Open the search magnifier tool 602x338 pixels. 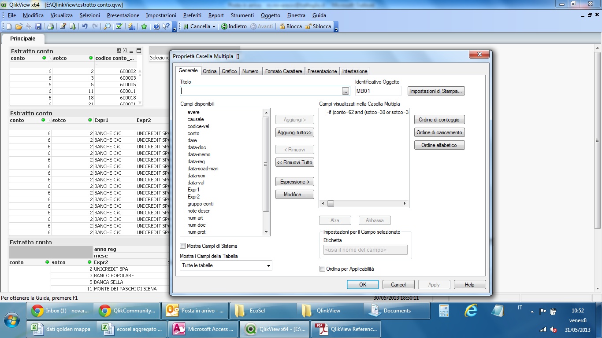pos(107,26)
